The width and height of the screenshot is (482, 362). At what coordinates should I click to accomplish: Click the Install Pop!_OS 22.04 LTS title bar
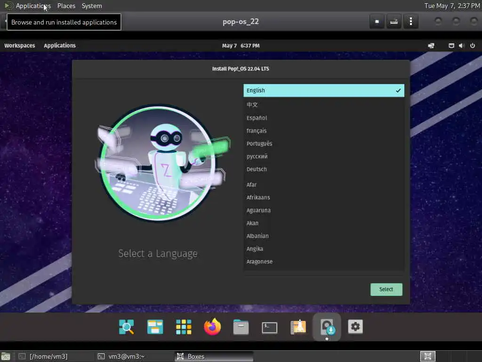(x=241, y=69)
